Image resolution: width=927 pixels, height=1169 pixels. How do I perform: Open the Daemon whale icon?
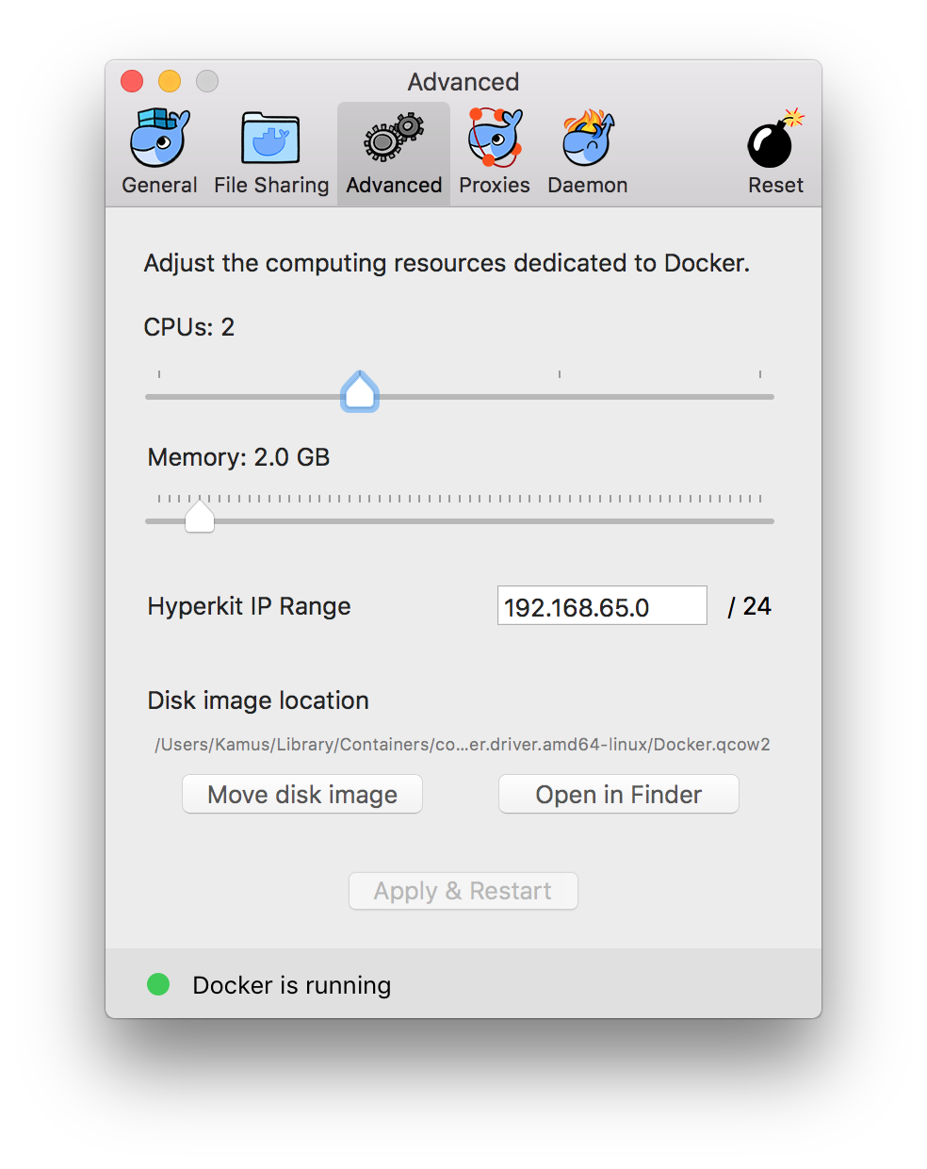click(588, 138)
